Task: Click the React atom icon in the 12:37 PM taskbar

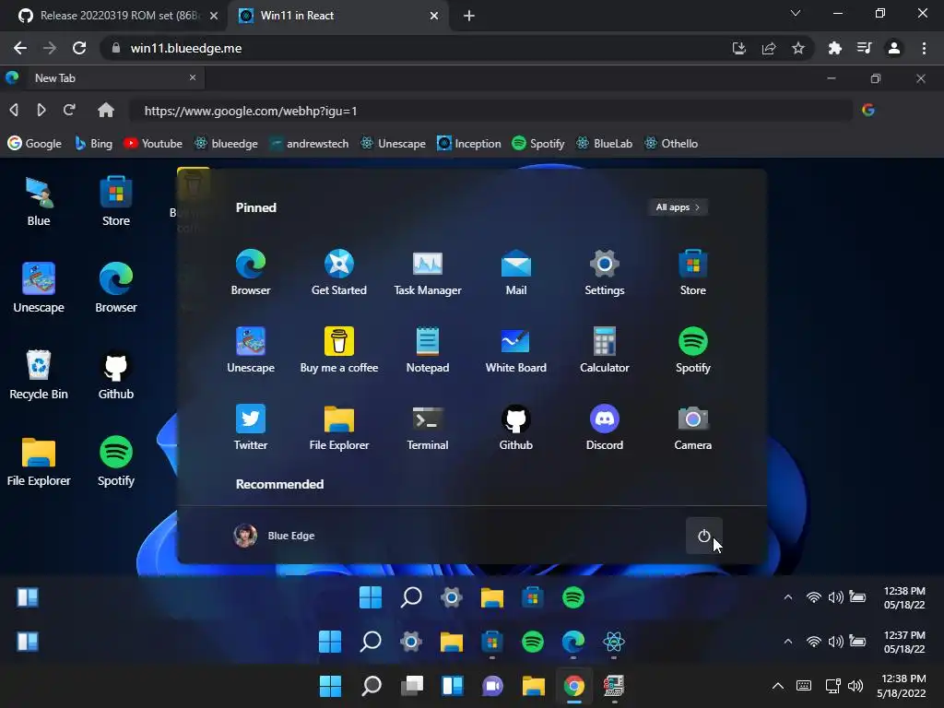Action: [x=613, y=642]
